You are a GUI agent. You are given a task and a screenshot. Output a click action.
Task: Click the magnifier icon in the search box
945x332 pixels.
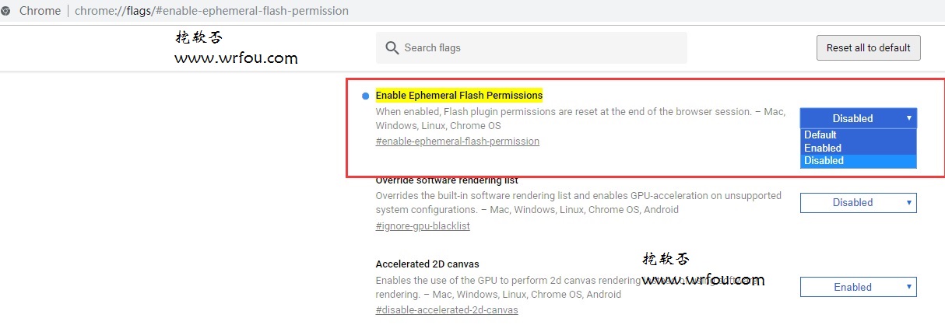point(392,47)
